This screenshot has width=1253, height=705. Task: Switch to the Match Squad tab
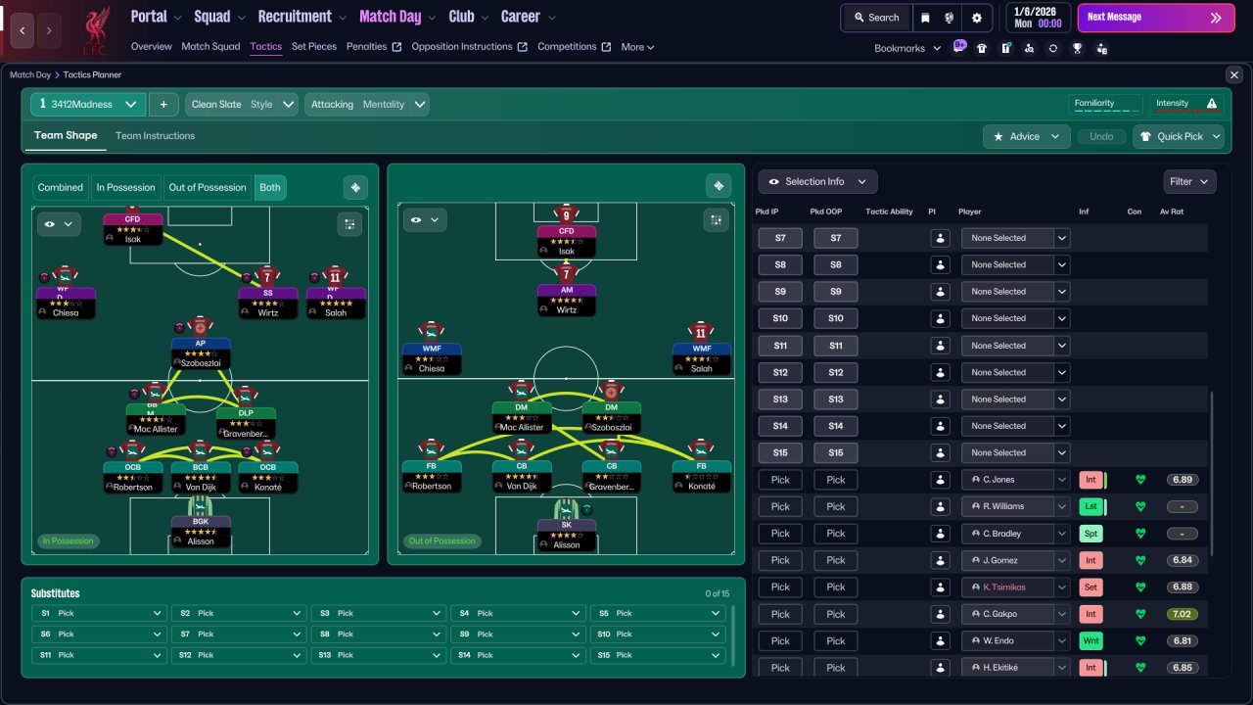pos(210,47)
